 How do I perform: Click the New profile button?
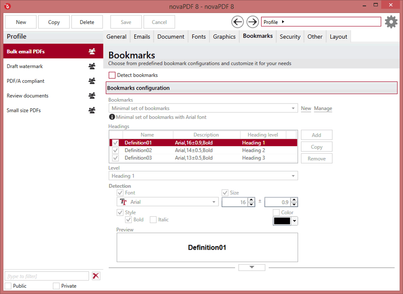click(x=21, y=22)
